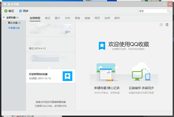
Task: Switch to the 空间 tab
Action: tap(107, 18)
